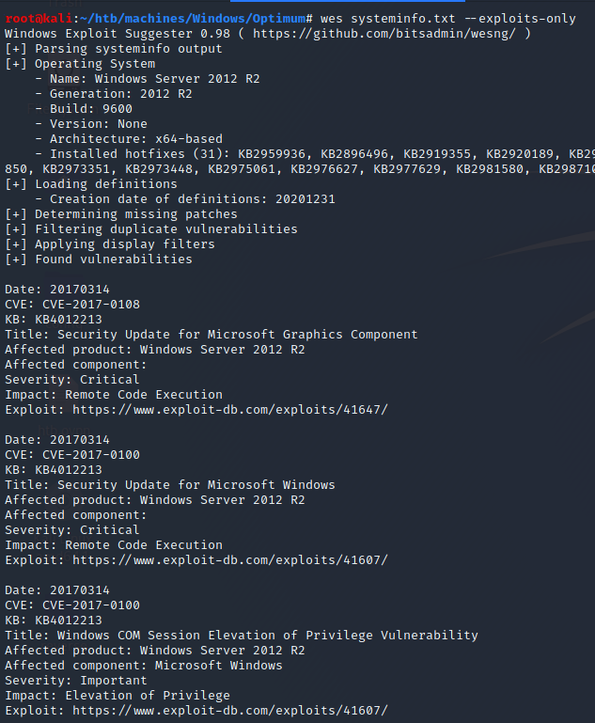Click 'Affected component: Microsoft Windows' line
595x723 pixels.
tap(143, 666)
